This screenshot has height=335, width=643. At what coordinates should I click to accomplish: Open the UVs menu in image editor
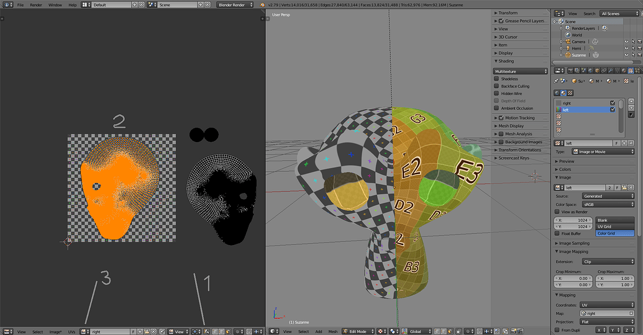point(71,332)
